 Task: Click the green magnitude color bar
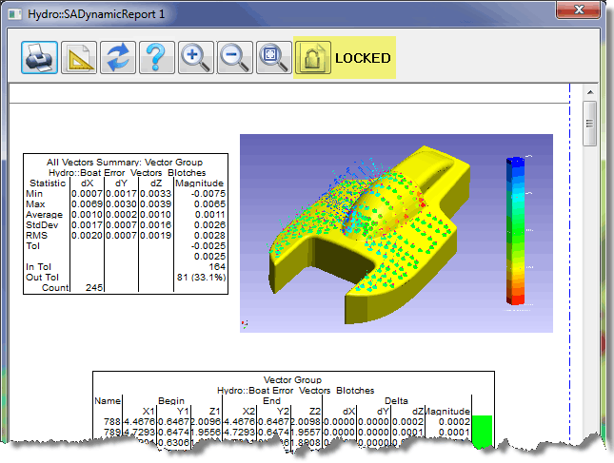482,432
